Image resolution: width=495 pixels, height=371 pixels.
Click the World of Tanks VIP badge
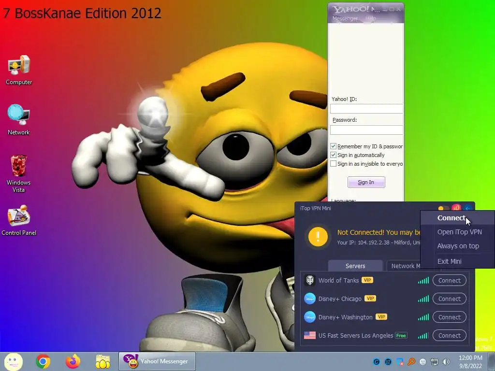(x=367, y=280)
